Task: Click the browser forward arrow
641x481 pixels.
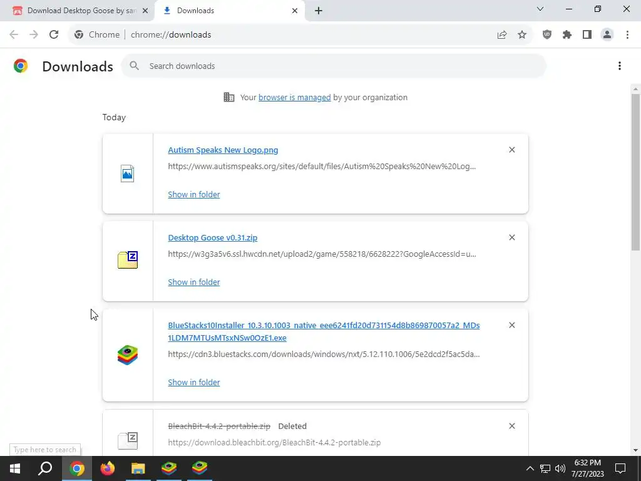Action: 34,35
